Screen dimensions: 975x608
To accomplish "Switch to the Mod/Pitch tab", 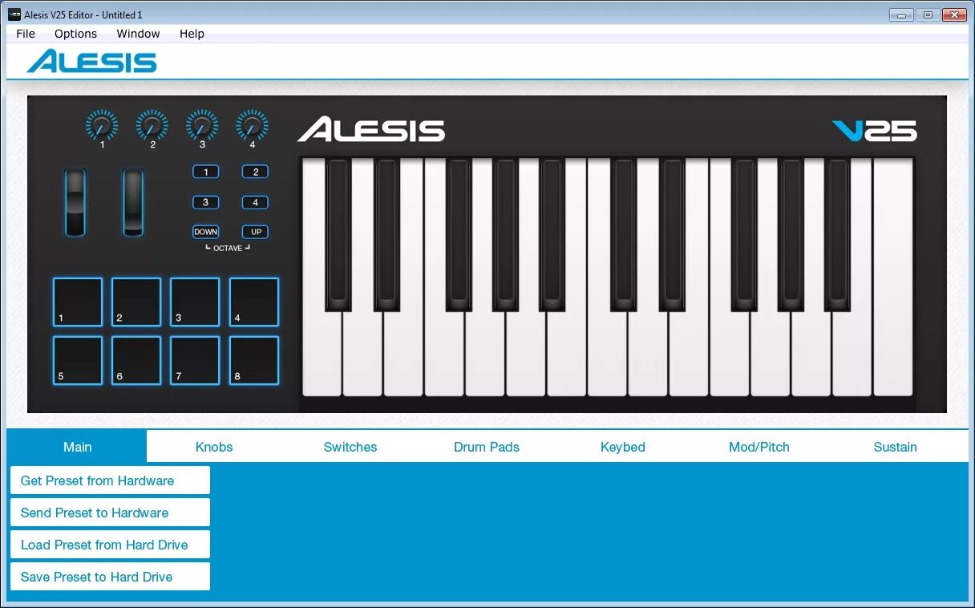I will pos(759,447).
